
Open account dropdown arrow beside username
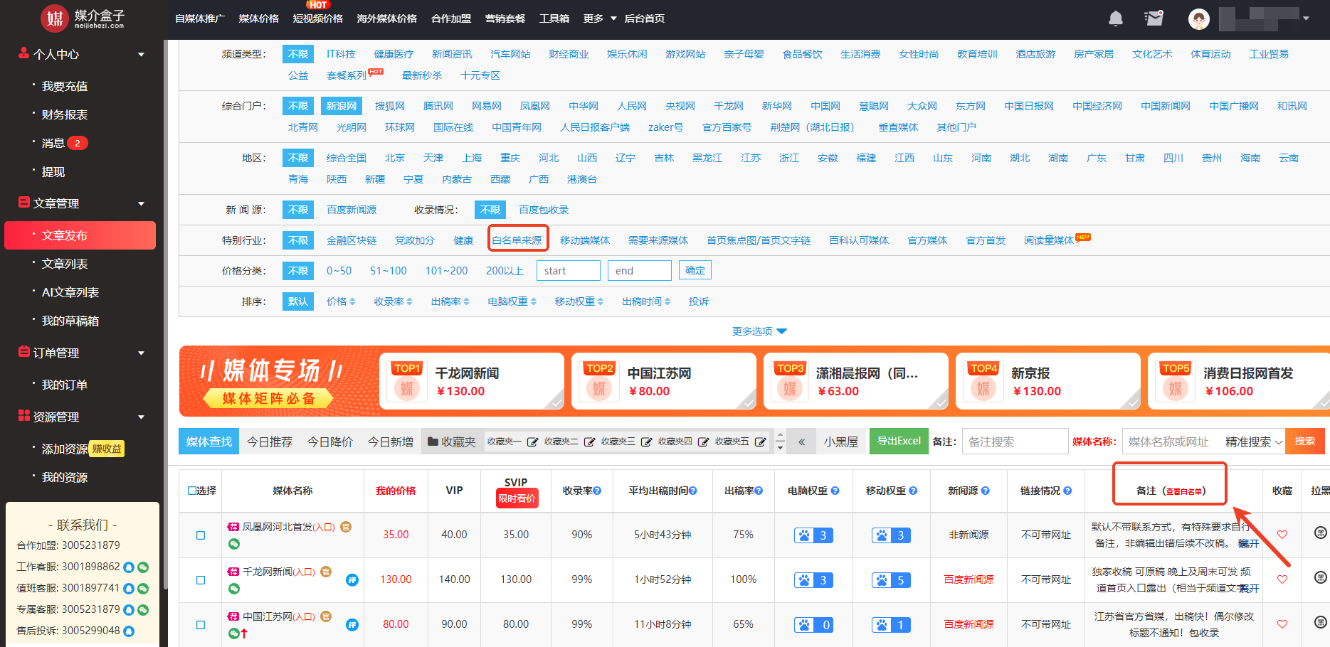[x=1306, y=18]
